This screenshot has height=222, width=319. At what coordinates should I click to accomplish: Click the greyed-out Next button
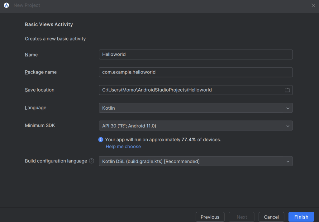pos(242,217)
